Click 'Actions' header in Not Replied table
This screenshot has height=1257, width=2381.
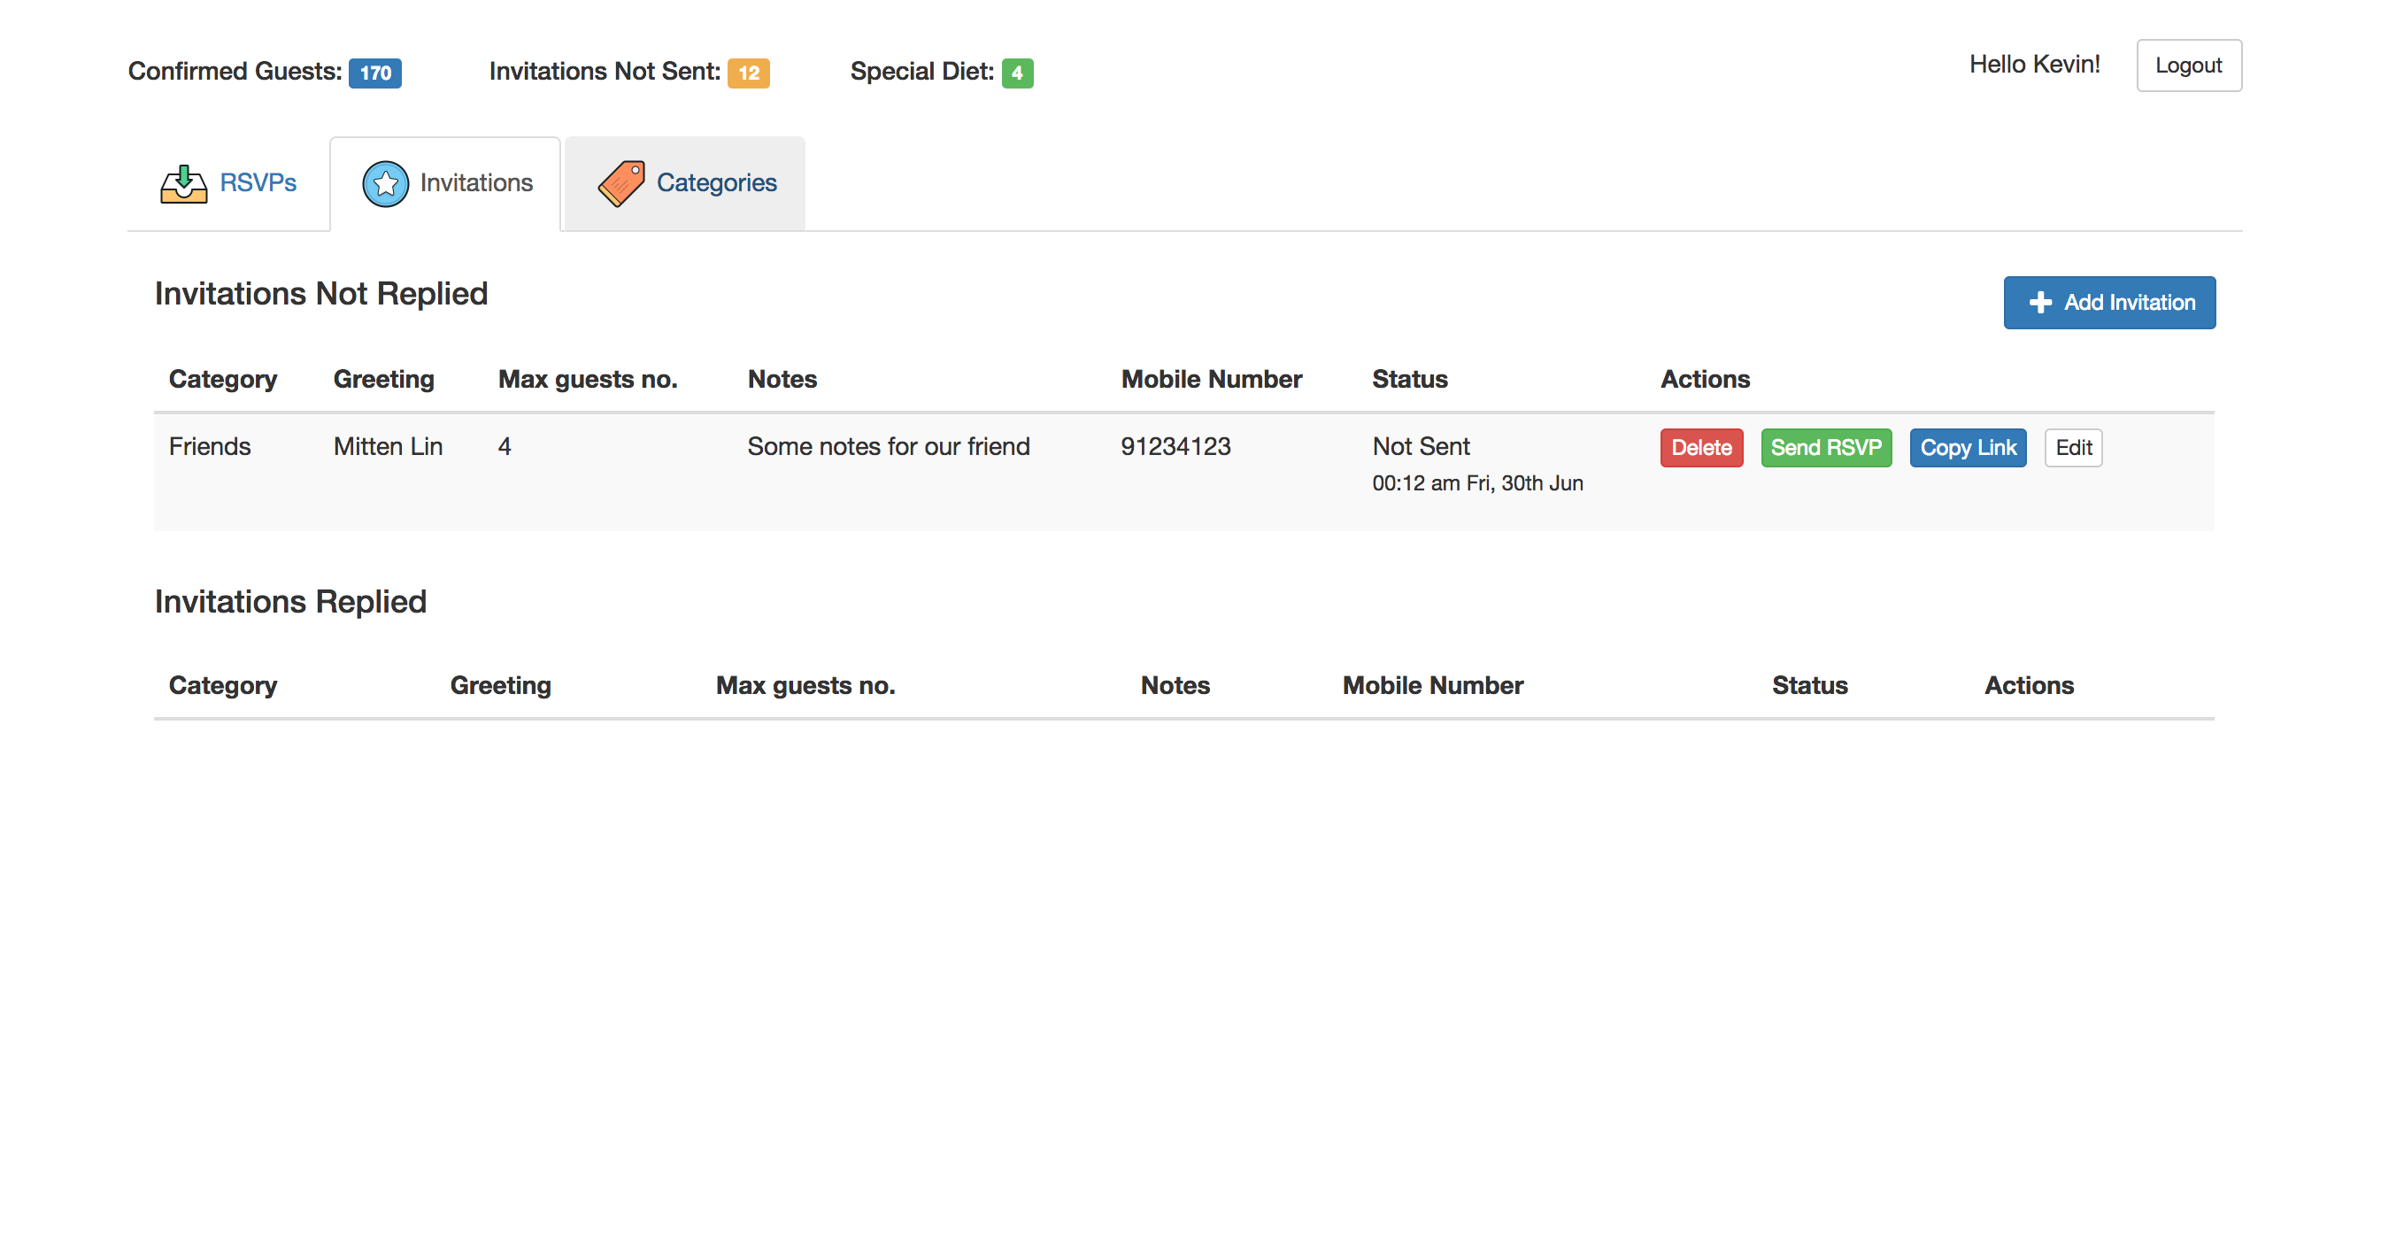(1705, 379)
